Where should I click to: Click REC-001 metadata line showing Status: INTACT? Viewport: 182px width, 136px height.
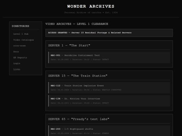click(x=80, y=59)
